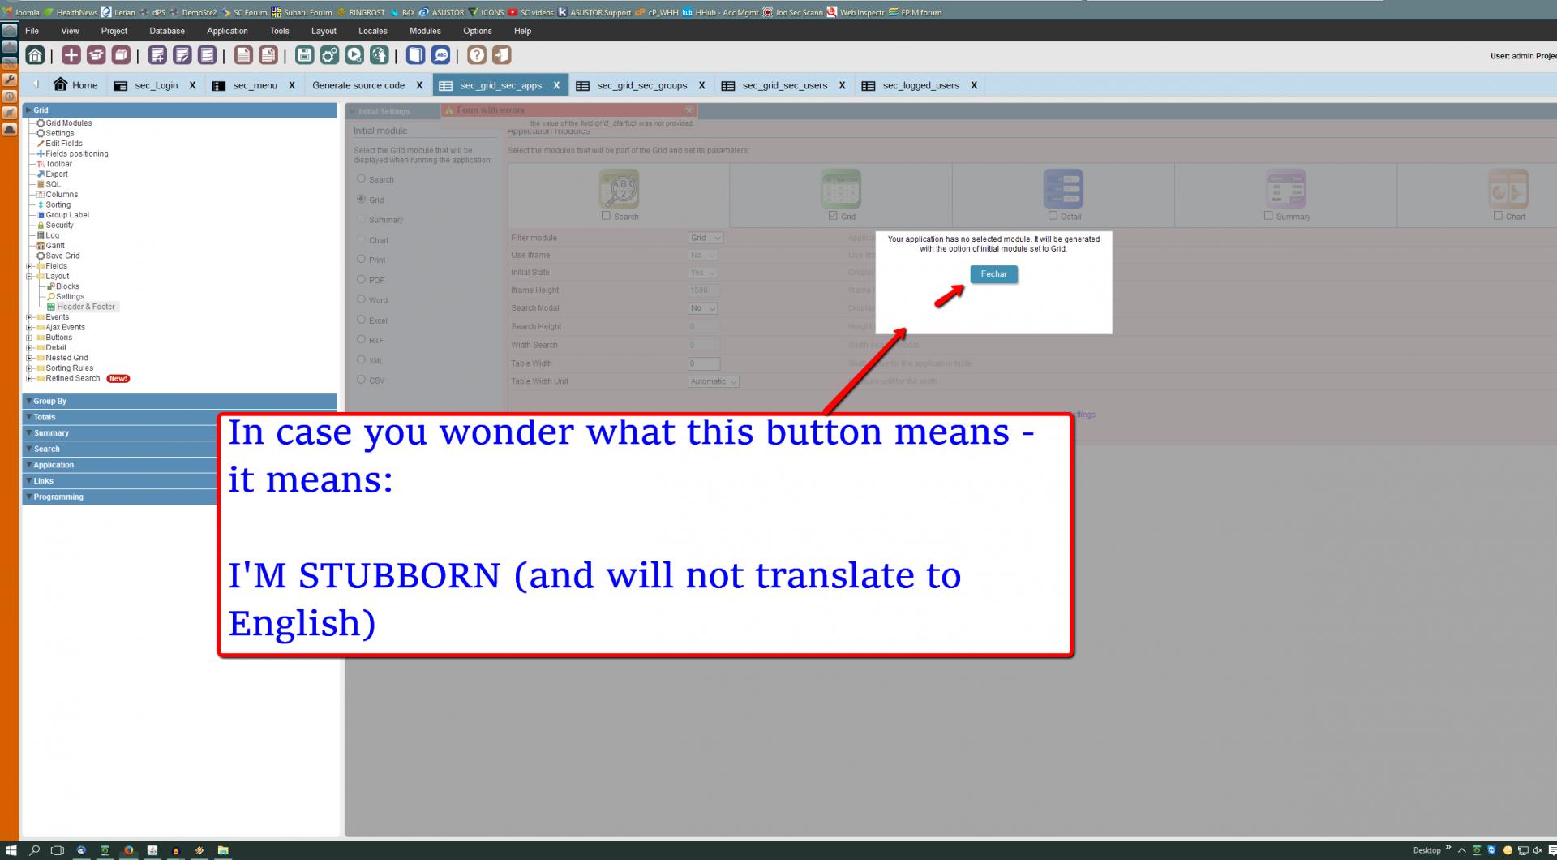The width and height of the screenshot is (1557, 860).
Task: Click the Detail module picture icon
Action: [1063, 189]
